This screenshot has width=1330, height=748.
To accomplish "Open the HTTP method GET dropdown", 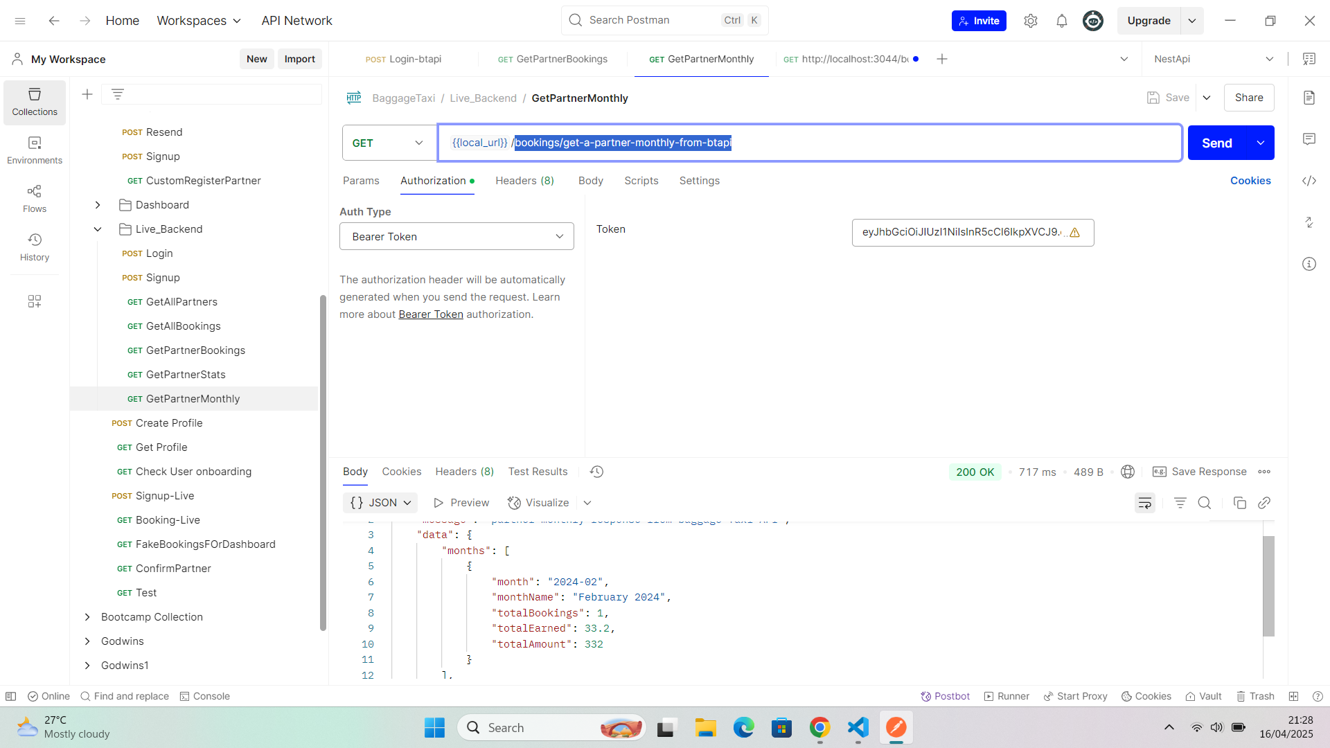I will [x=389, y=143].
